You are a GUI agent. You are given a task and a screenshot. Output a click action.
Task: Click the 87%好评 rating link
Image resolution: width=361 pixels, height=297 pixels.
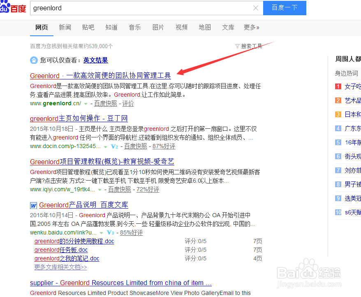(x=164, y=146)
